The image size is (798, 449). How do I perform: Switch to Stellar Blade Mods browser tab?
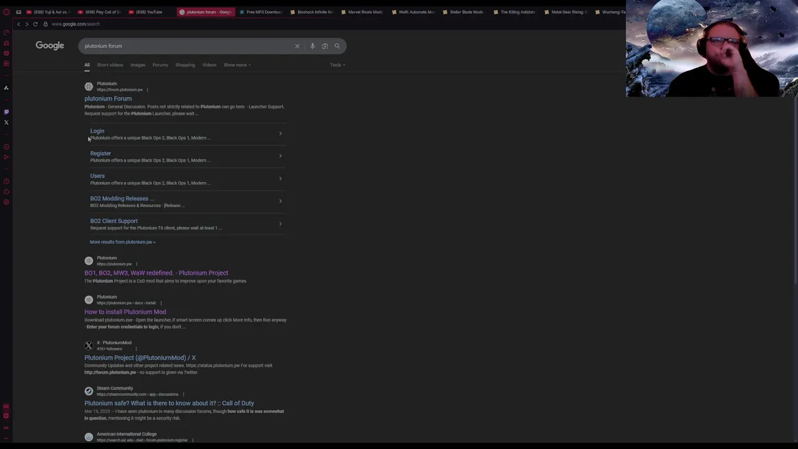(464, 12)
